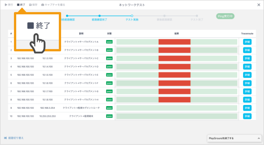
Task: Open 詳細 traceroute for サーバセグメントA row
Action: click(x=247, y=42)
